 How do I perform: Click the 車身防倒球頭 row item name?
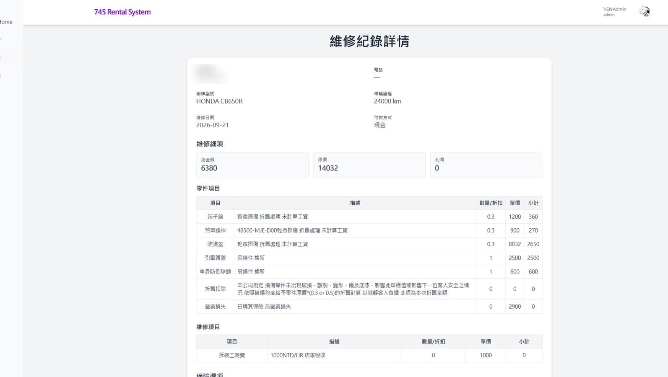215,272
